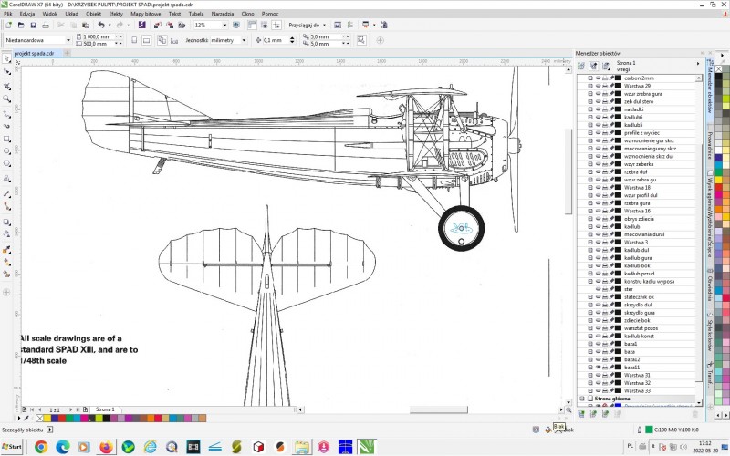Select the Ellipse tool
This screenshot has height=456, width=730.
(6, 151)
